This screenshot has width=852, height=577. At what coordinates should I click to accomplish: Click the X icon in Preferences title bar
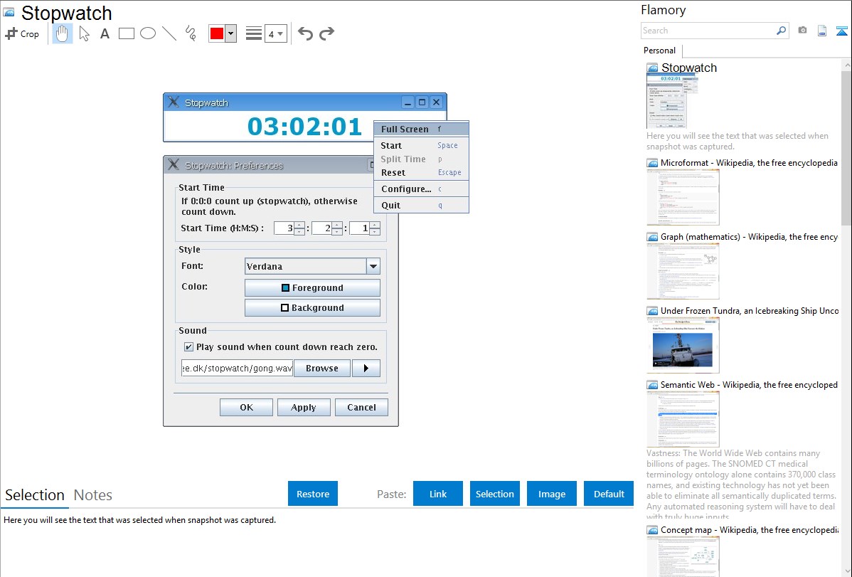tap(174, 165)
